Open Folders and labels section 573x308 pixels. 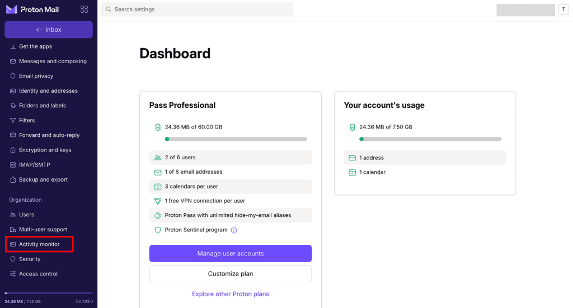[43, 106]
